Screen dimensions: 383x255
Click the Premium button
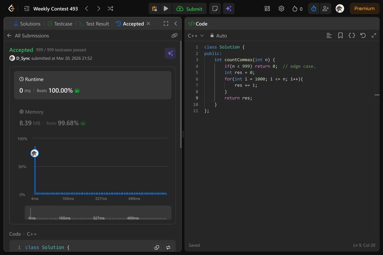click(x=364, y=9)
